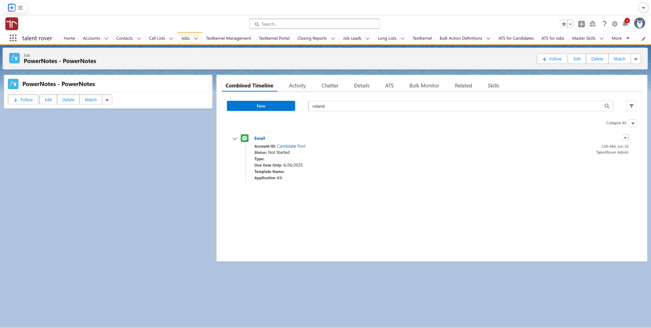651x328 pixels.
Task: View notifications bell icon
Action: [625, 23]
